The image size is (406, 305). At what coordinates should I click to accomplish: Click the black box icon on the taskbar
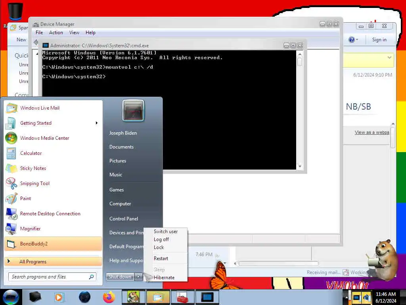(35, 297)
